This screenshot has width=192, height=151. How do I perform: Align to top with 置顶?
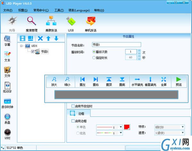109,82
